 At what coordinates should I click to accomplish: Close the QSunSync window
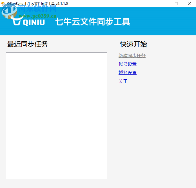(189, 4)
